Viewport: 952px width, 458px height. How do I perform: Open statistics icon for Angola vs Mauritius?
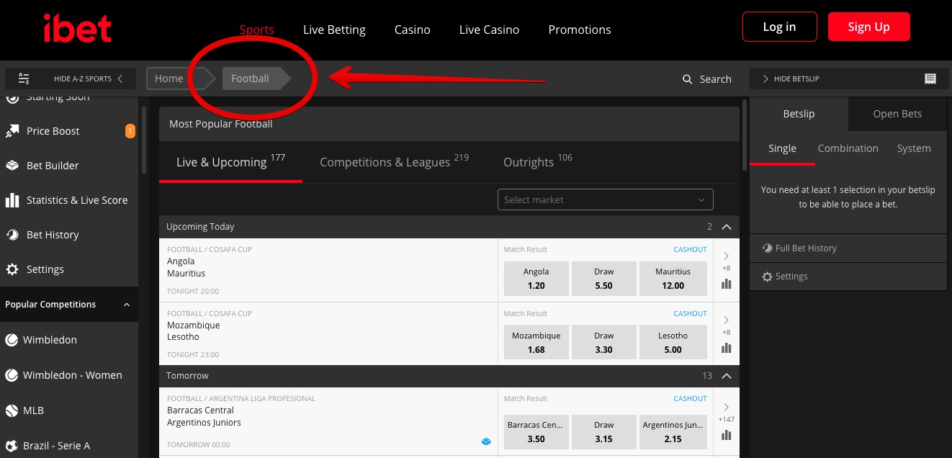726,284
